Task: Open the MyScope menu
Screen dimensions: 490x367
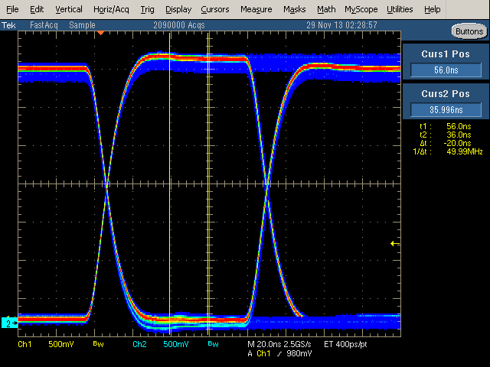Action: [361, 9]
